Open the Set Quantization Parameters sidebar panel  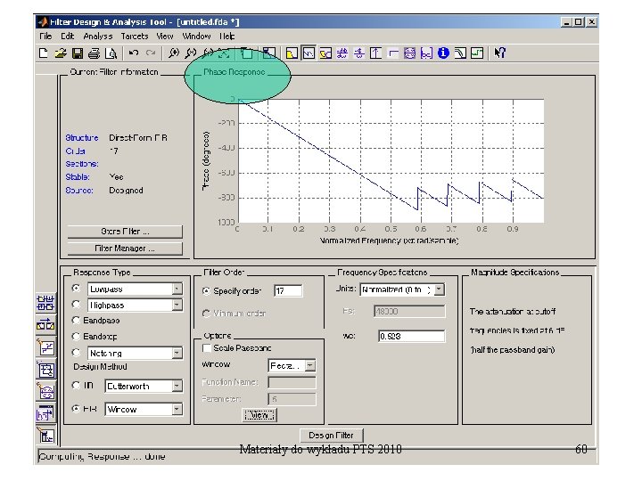pos(45,347)
